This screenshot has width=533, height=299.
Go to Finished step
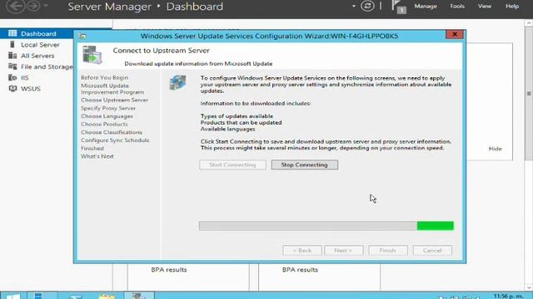(x=92, y=148)
